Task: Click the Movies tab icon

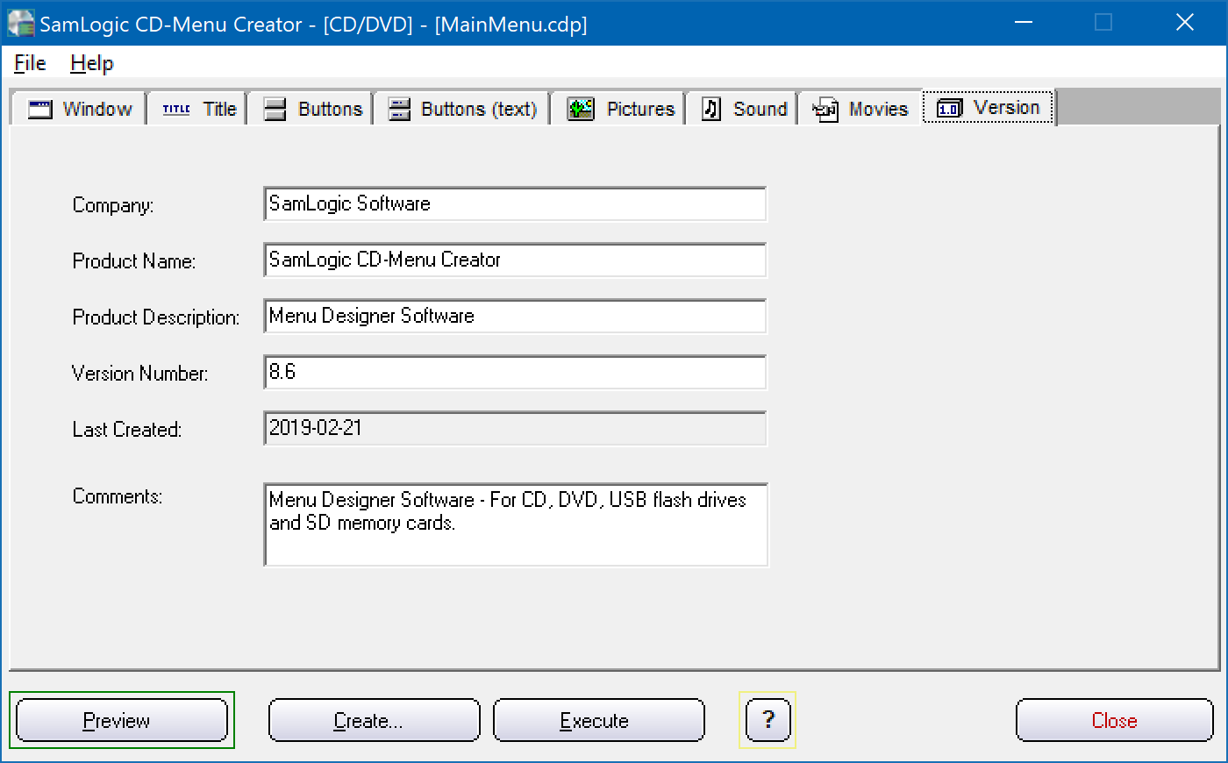Action: click(825, 110)
